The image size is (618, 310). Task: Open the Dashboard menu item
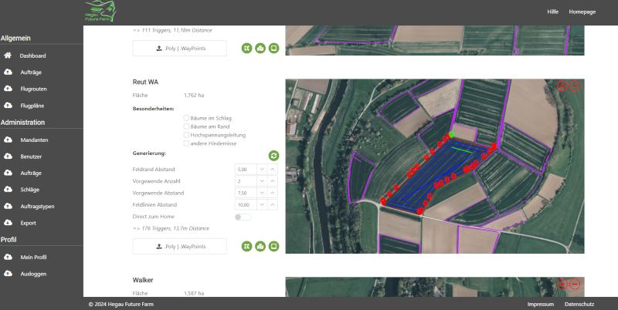tap(33, 56)
